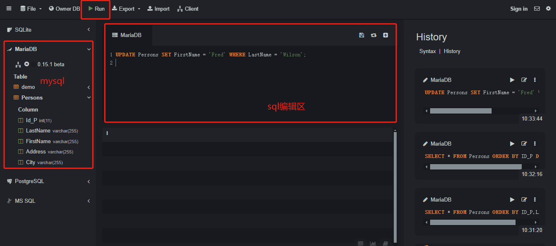Switch results to bar chart view
This screenshot has height=246, width=556.
pos(373,244)
